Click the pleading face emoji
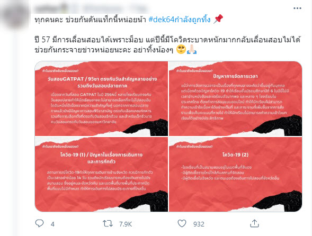This screenshot has width=312, height=236. 181,49
